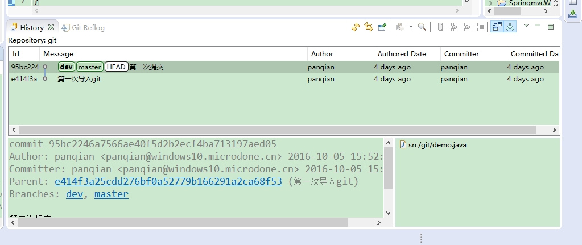582x245 pixels.
Task: Show all changes in project filter
Action: [453, 27]
